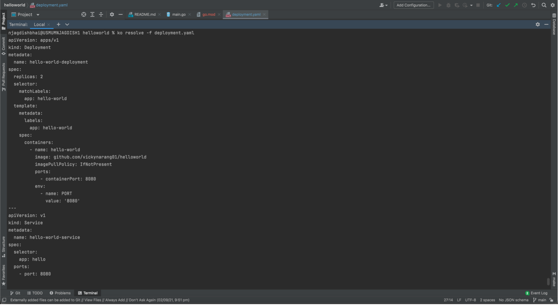Select No JSON schema widget

pos(514,300)
